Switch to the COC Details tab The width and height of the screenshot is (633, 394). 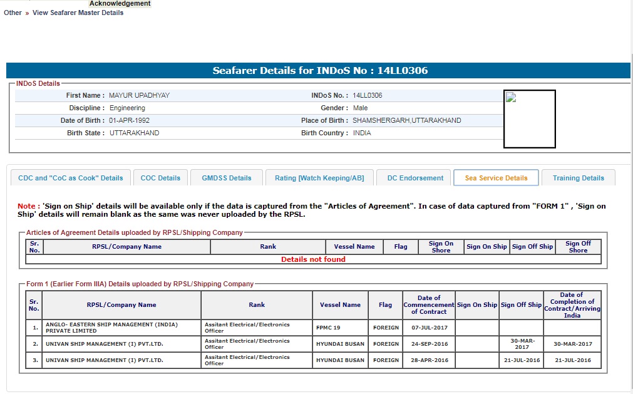[160, 178]
